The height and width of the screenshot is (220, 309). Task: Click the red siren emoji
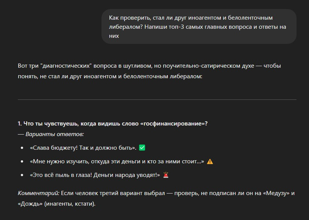(x=165, y=175)
